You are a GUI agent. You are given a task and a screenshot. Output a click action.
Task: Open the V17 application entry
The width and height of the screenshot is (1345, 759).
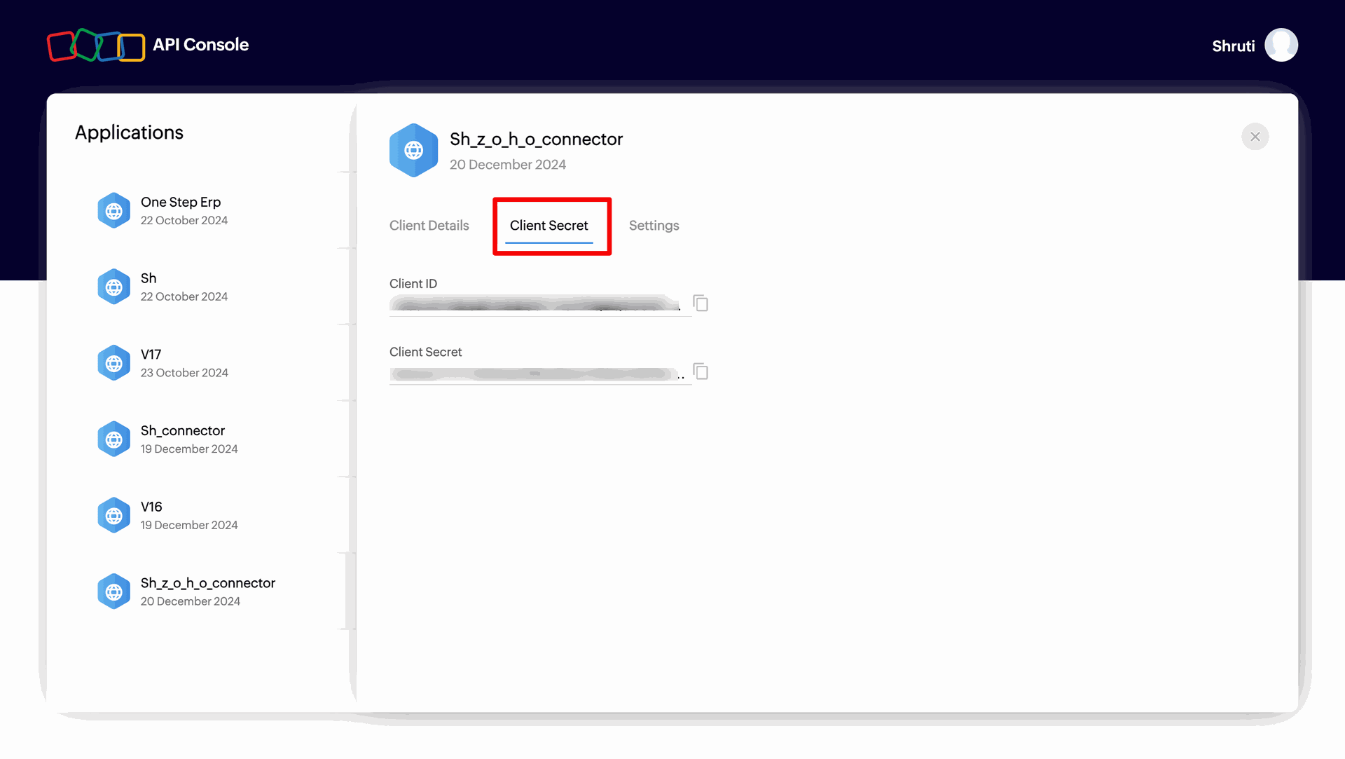pos(151,355)
